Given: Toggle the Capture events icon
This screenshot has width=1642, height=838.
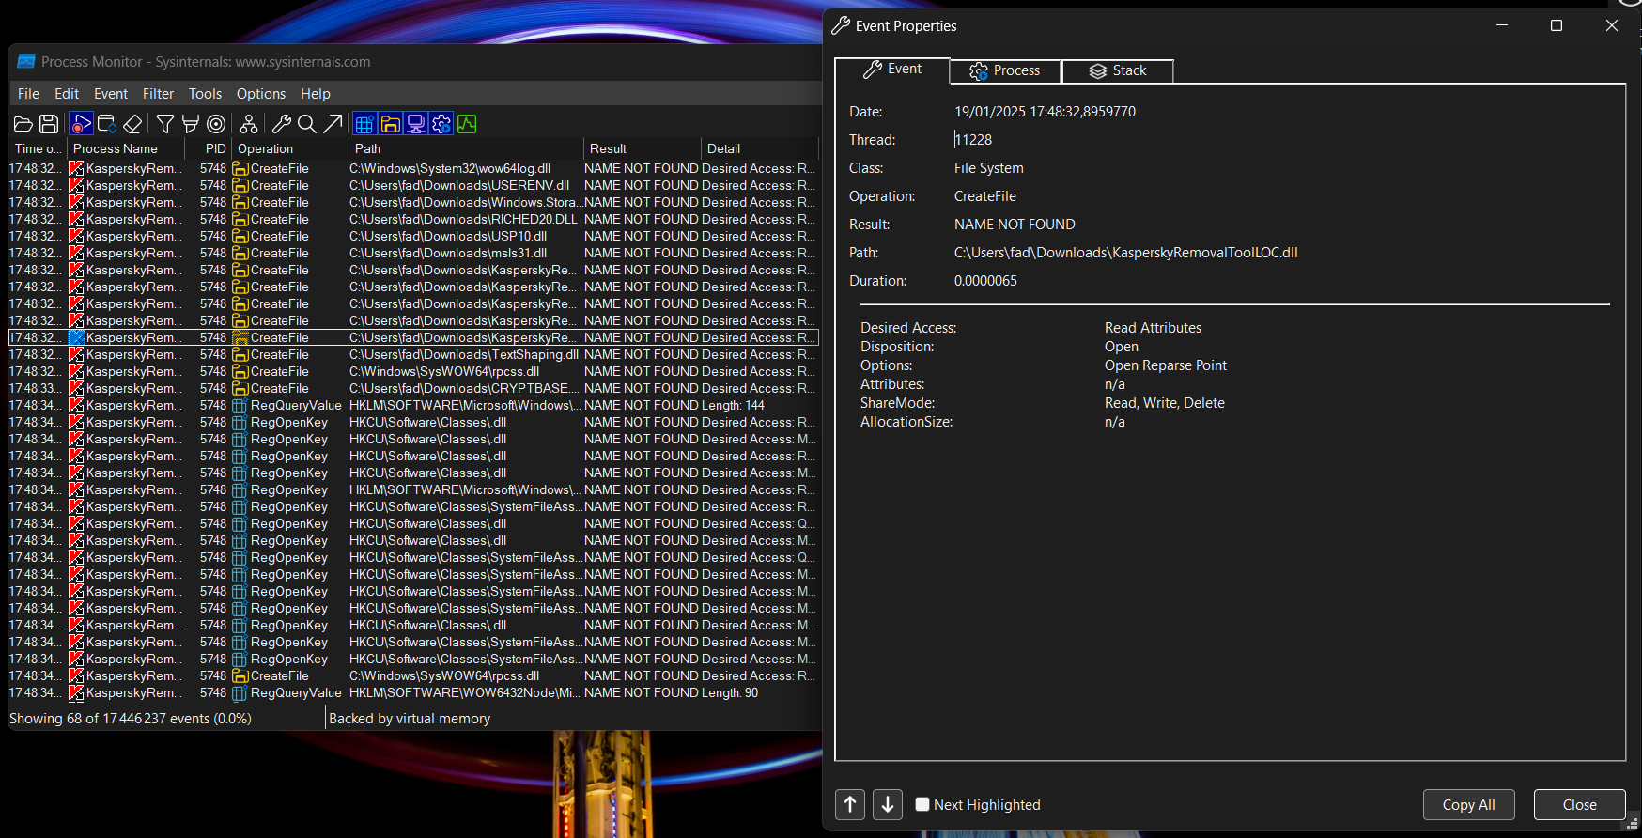Looking at the screenshot, I should point(81,124).
